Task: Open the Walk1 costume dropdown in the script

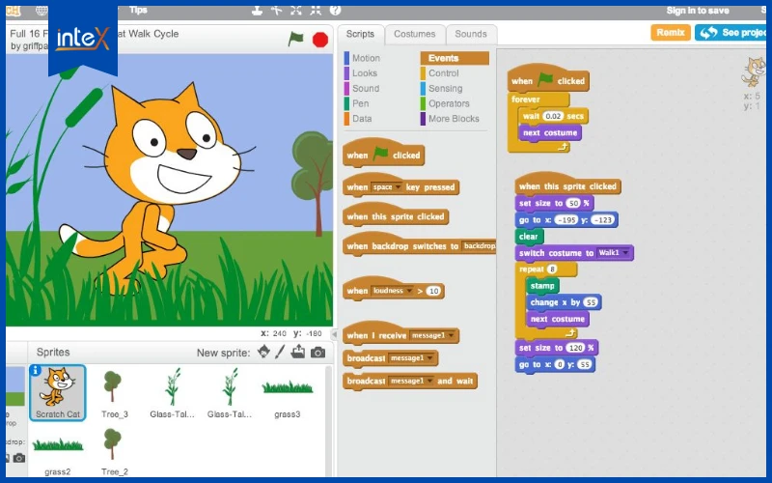Action: pyautogui.click(x=614, y=253)
